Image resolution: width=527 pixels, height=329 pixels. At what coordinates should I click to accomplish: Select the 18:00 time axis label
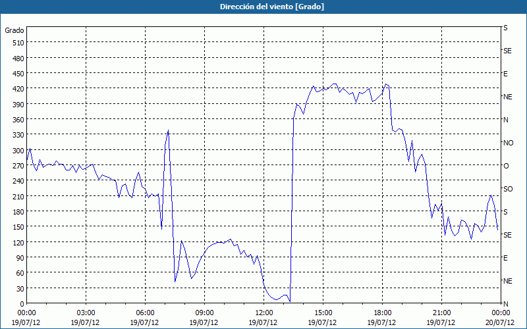(382, 313)
